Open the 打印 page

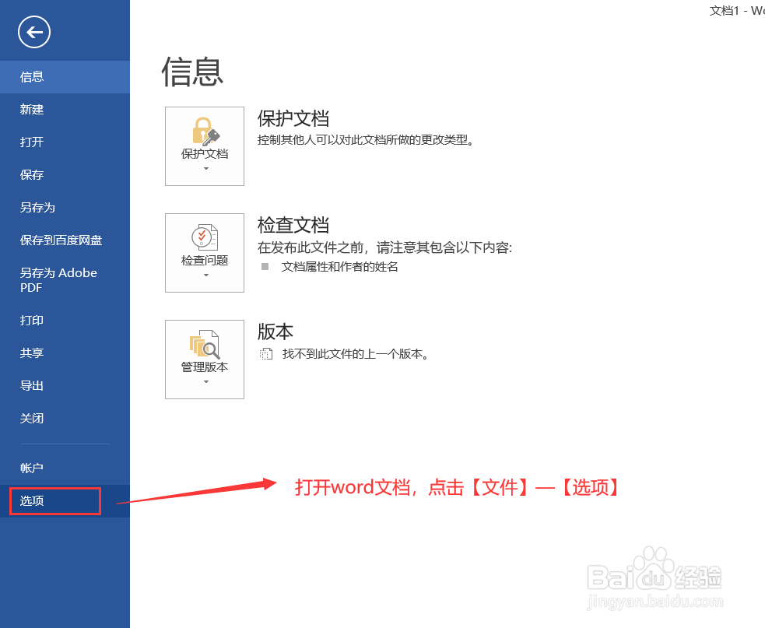point(65,320)
